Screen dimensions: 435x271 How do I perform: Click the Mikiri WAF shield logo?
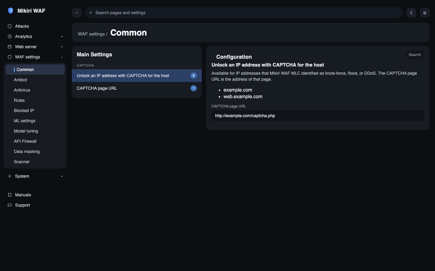coord(11,11)
